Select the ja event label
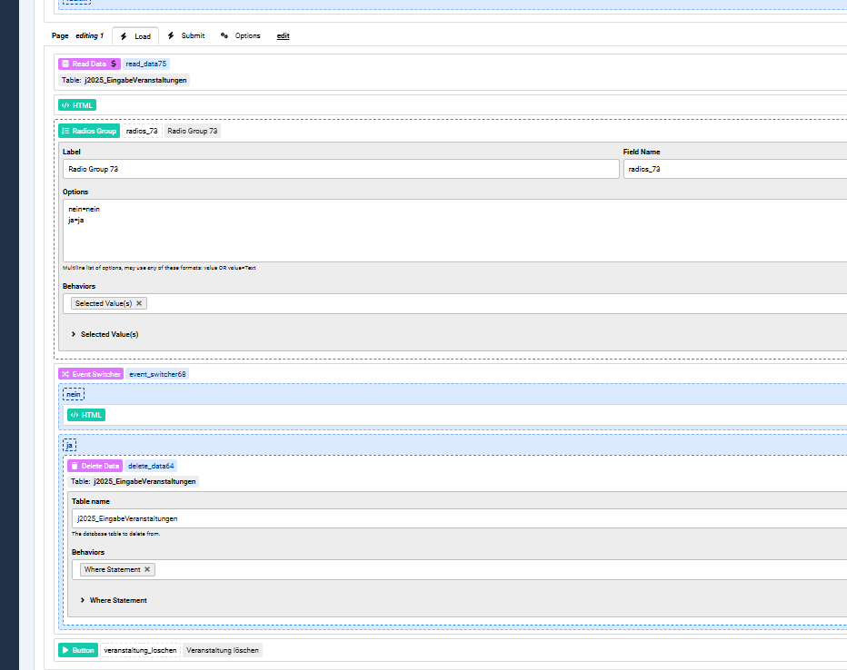The image size is (847, 670). coord(70,445)
